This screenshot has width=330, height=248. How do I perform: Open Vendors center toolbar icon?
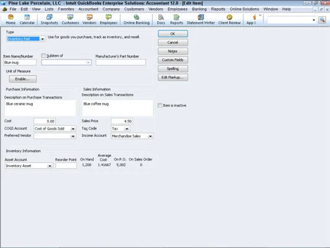[89, 19]
